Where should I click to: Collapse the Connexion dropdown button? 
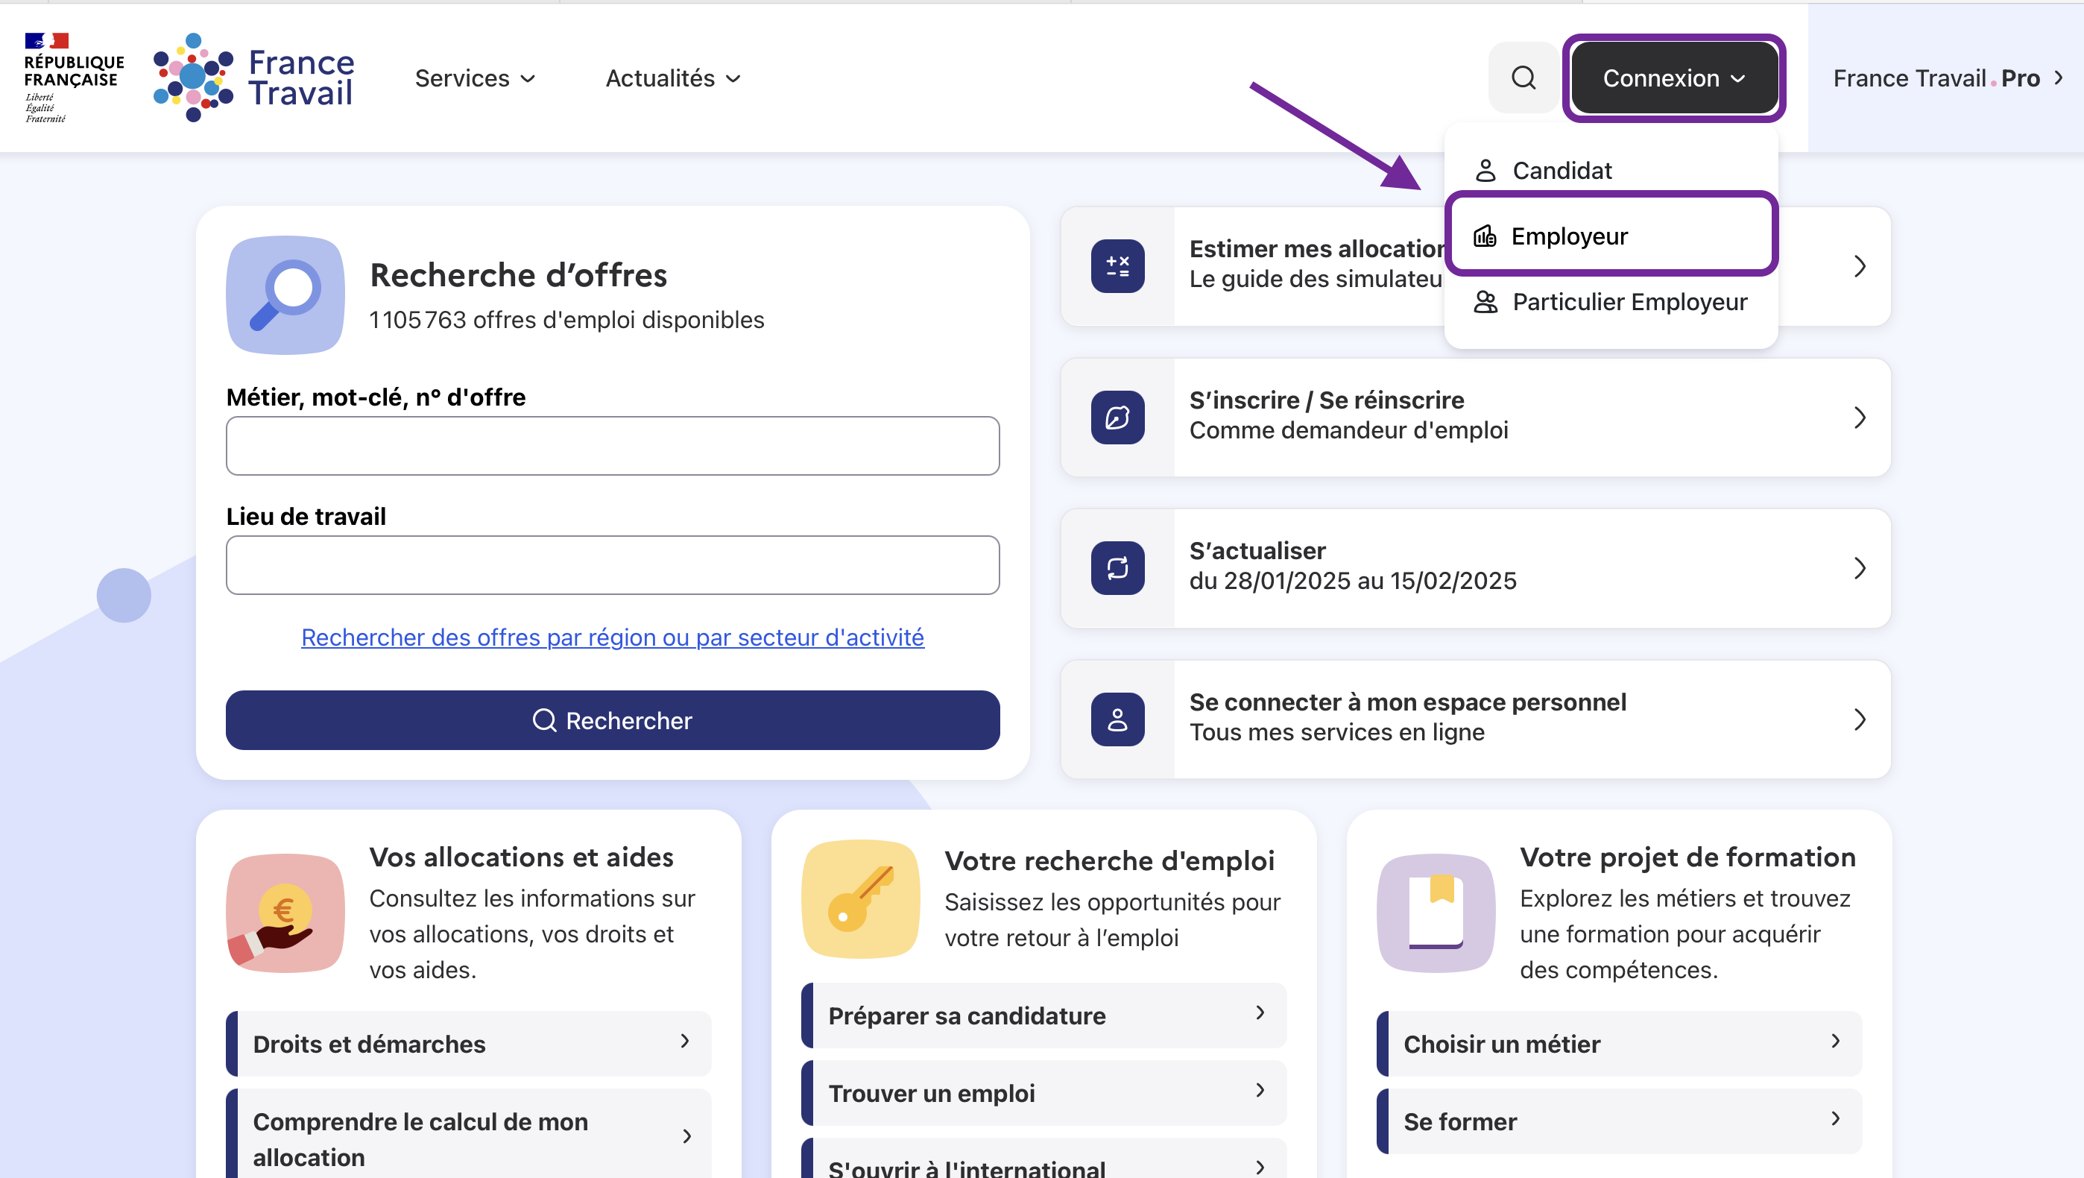pos(1673,78)
